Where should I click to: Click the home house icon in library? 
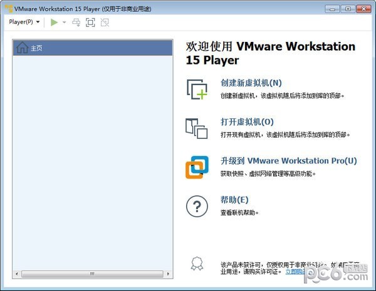[x=22, y=48]
